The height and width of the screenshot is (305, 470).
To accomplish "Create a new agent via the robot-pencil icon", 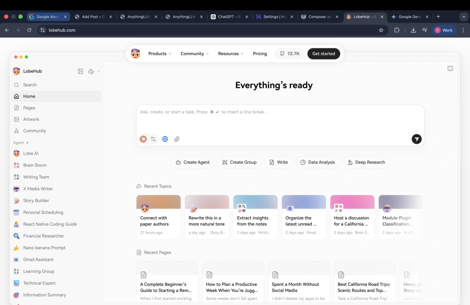I will pos(90,71).
